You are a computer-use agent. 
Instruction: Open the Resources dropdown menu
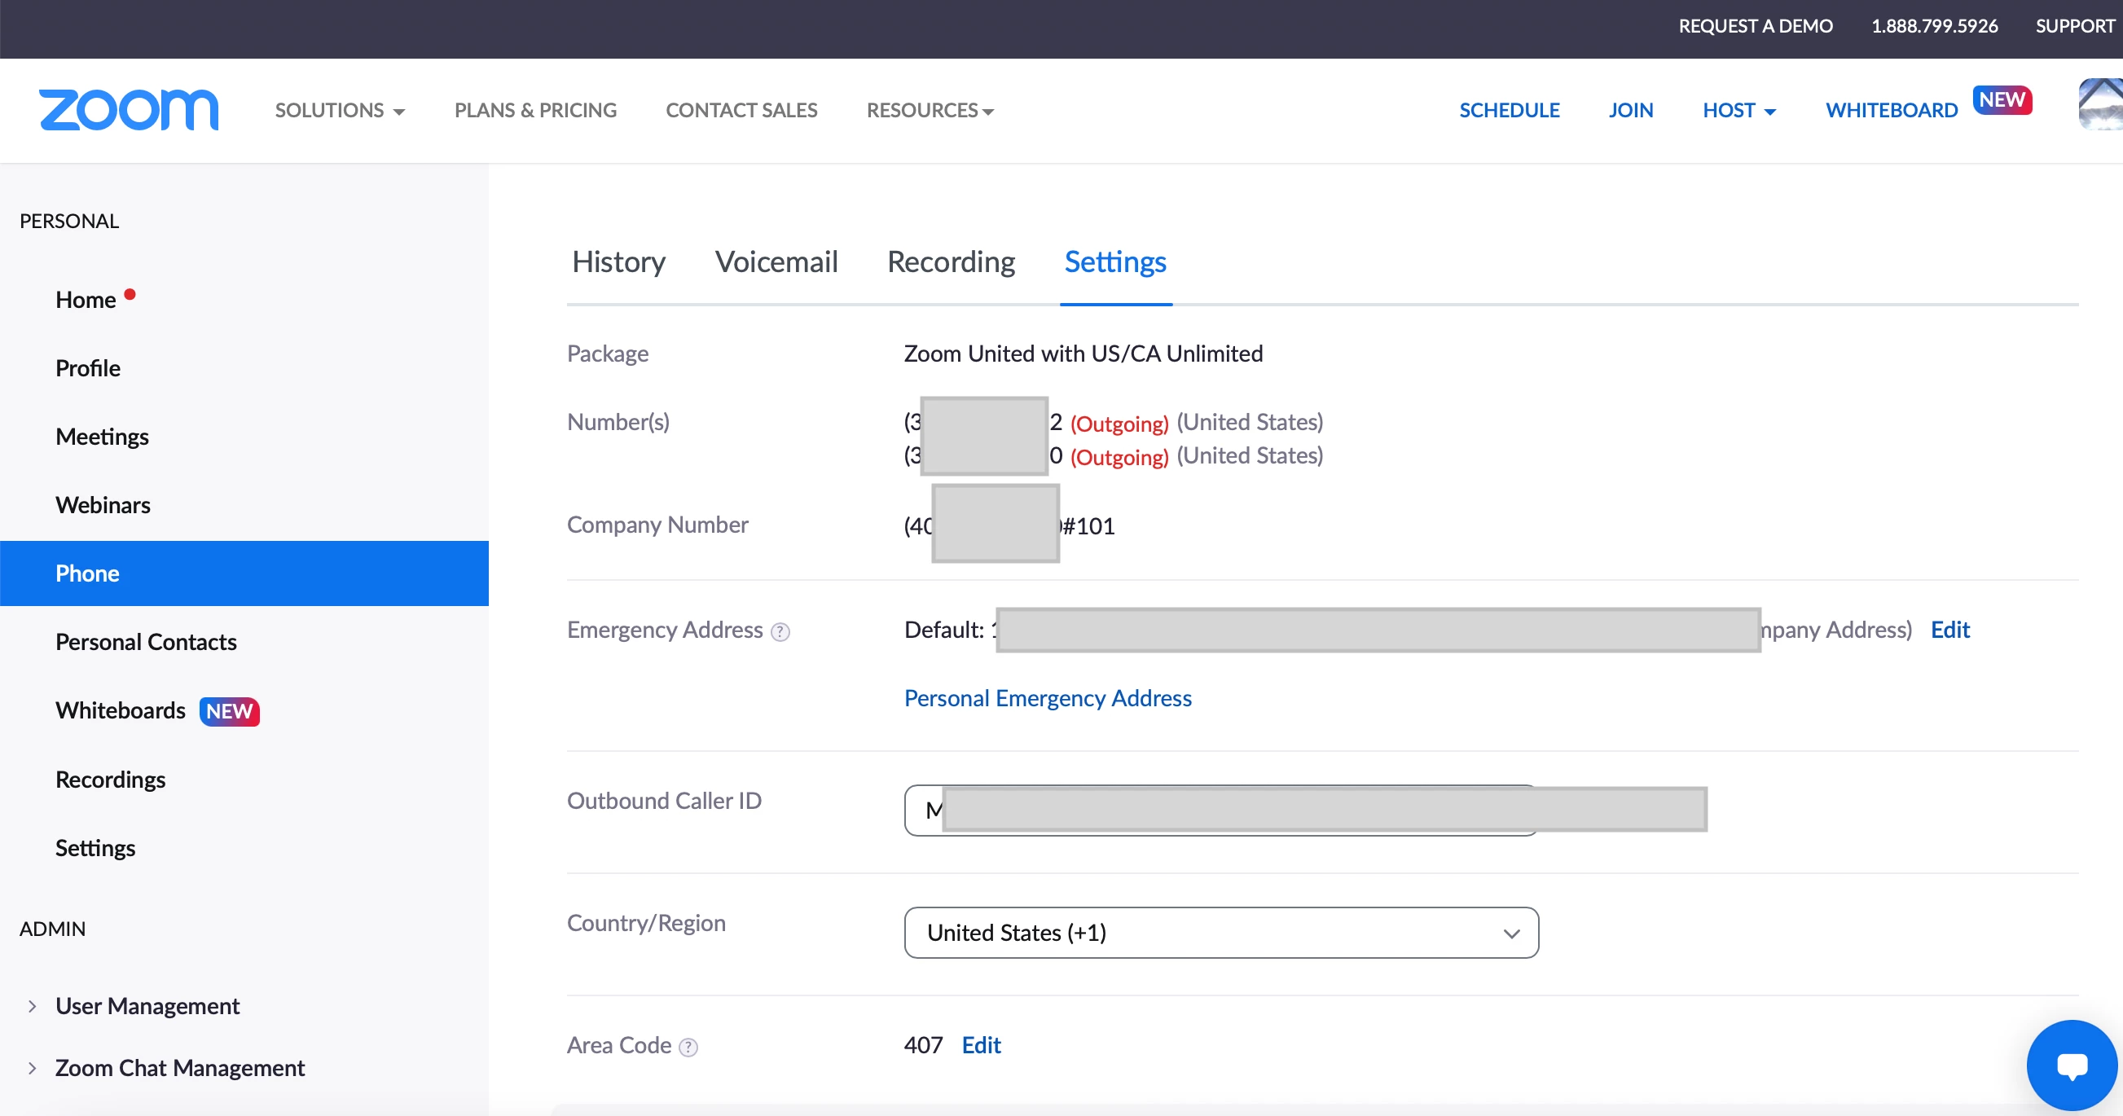(x=930, y=111)
